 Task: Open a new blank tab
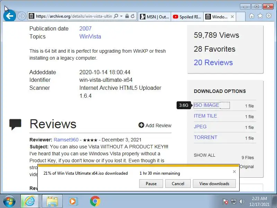[x=241, y=17]
